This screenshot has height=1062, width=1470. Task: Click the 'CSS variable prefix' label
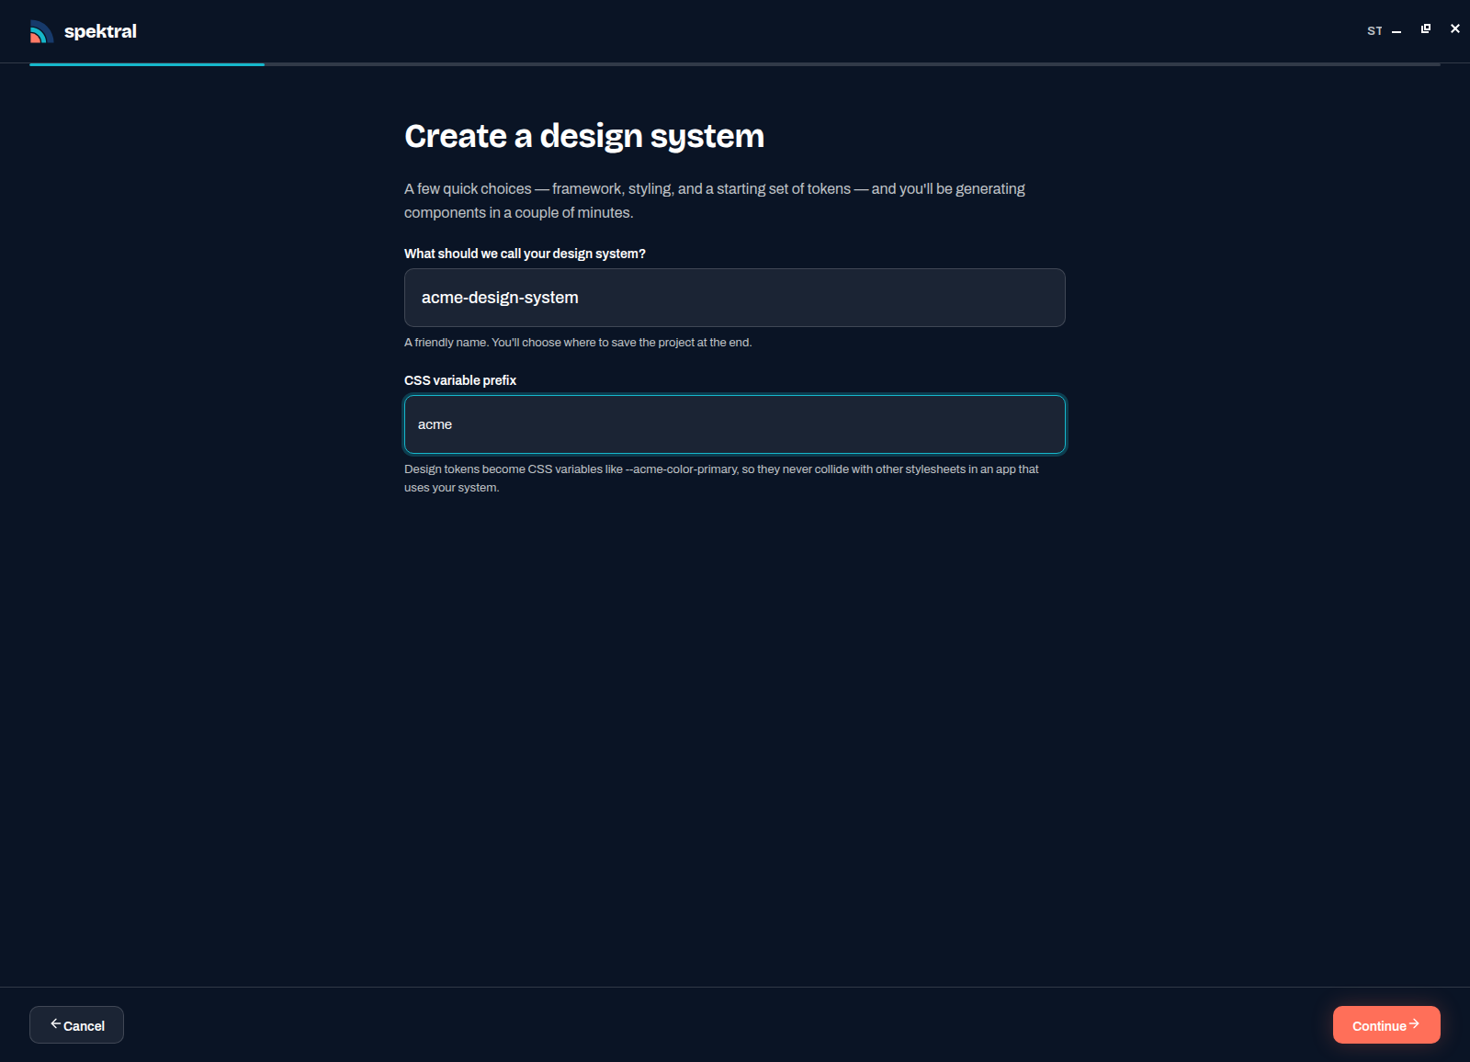[x=460, y=380]
